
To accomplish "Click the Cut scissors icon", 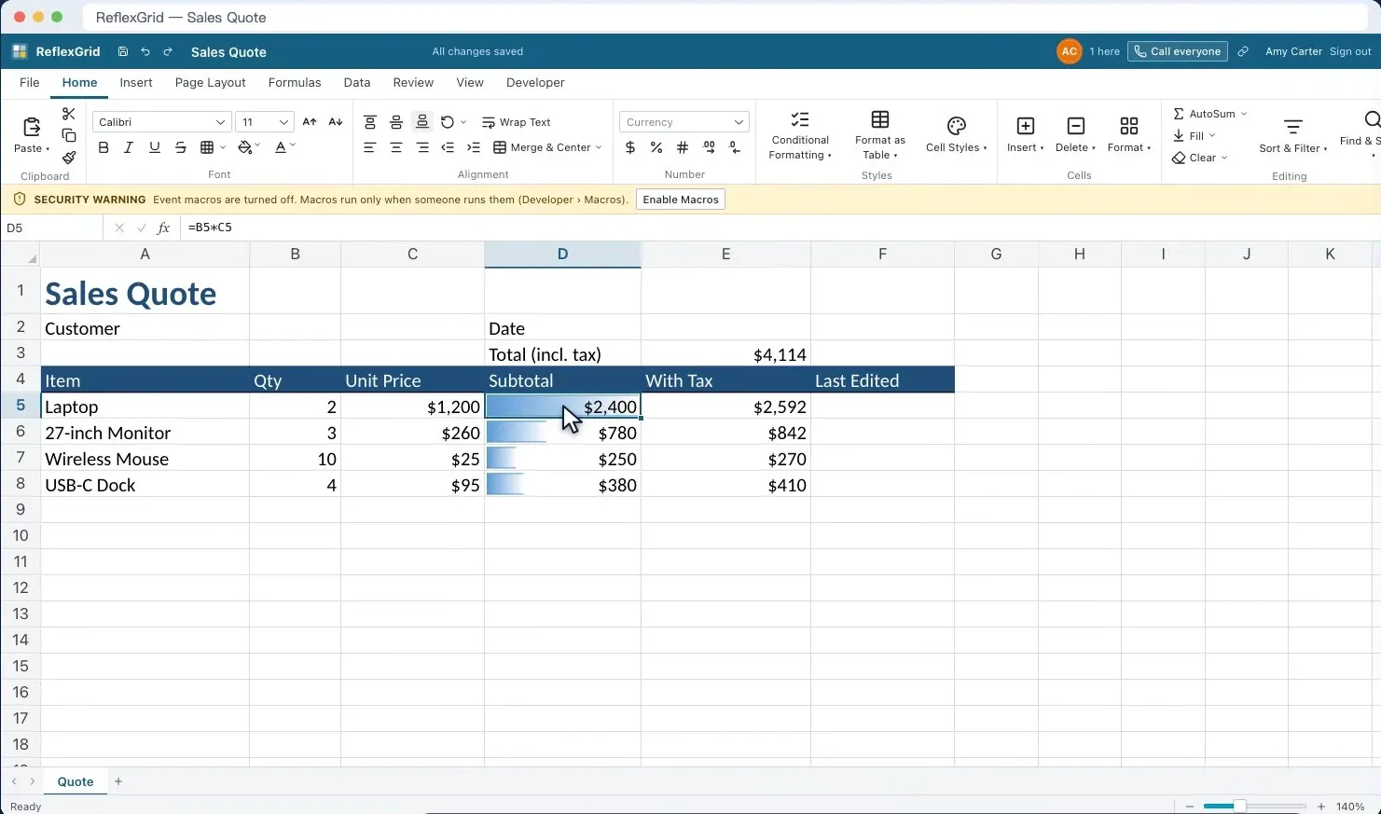I will 69,114.
